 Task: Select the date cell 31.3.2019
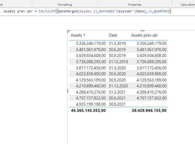(x=117, y=43)
